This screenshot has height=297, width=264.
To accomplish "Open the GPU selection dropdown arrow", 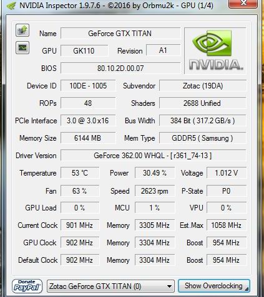I will coord(169,286).
